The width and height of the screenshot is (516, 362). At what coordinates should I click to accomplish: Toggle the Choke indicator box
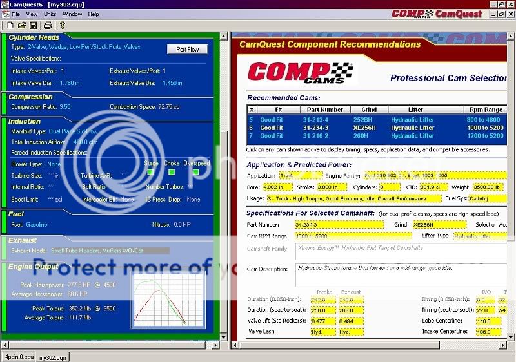[172, 172]
